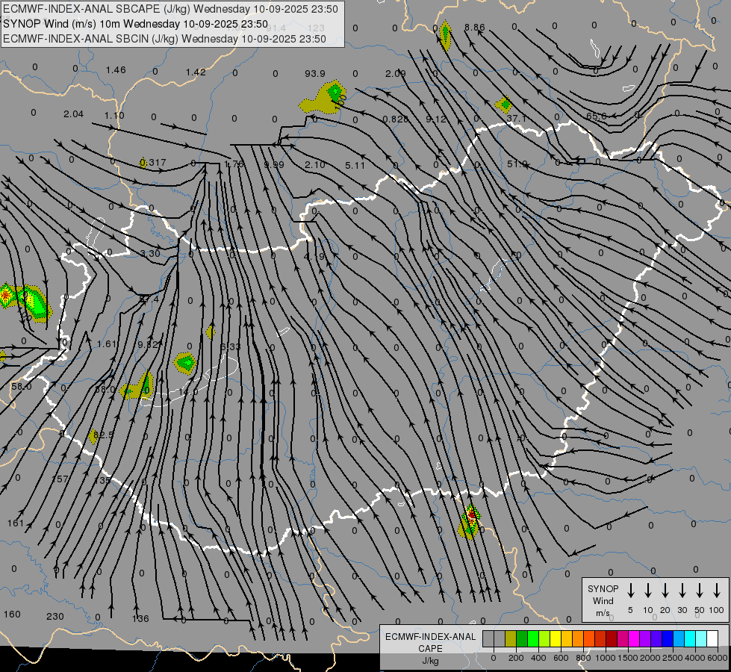Click the SBCIN layer title line
Image resolution: width=731 pixels, height=672 pixels.
click(x=164, y=39)
